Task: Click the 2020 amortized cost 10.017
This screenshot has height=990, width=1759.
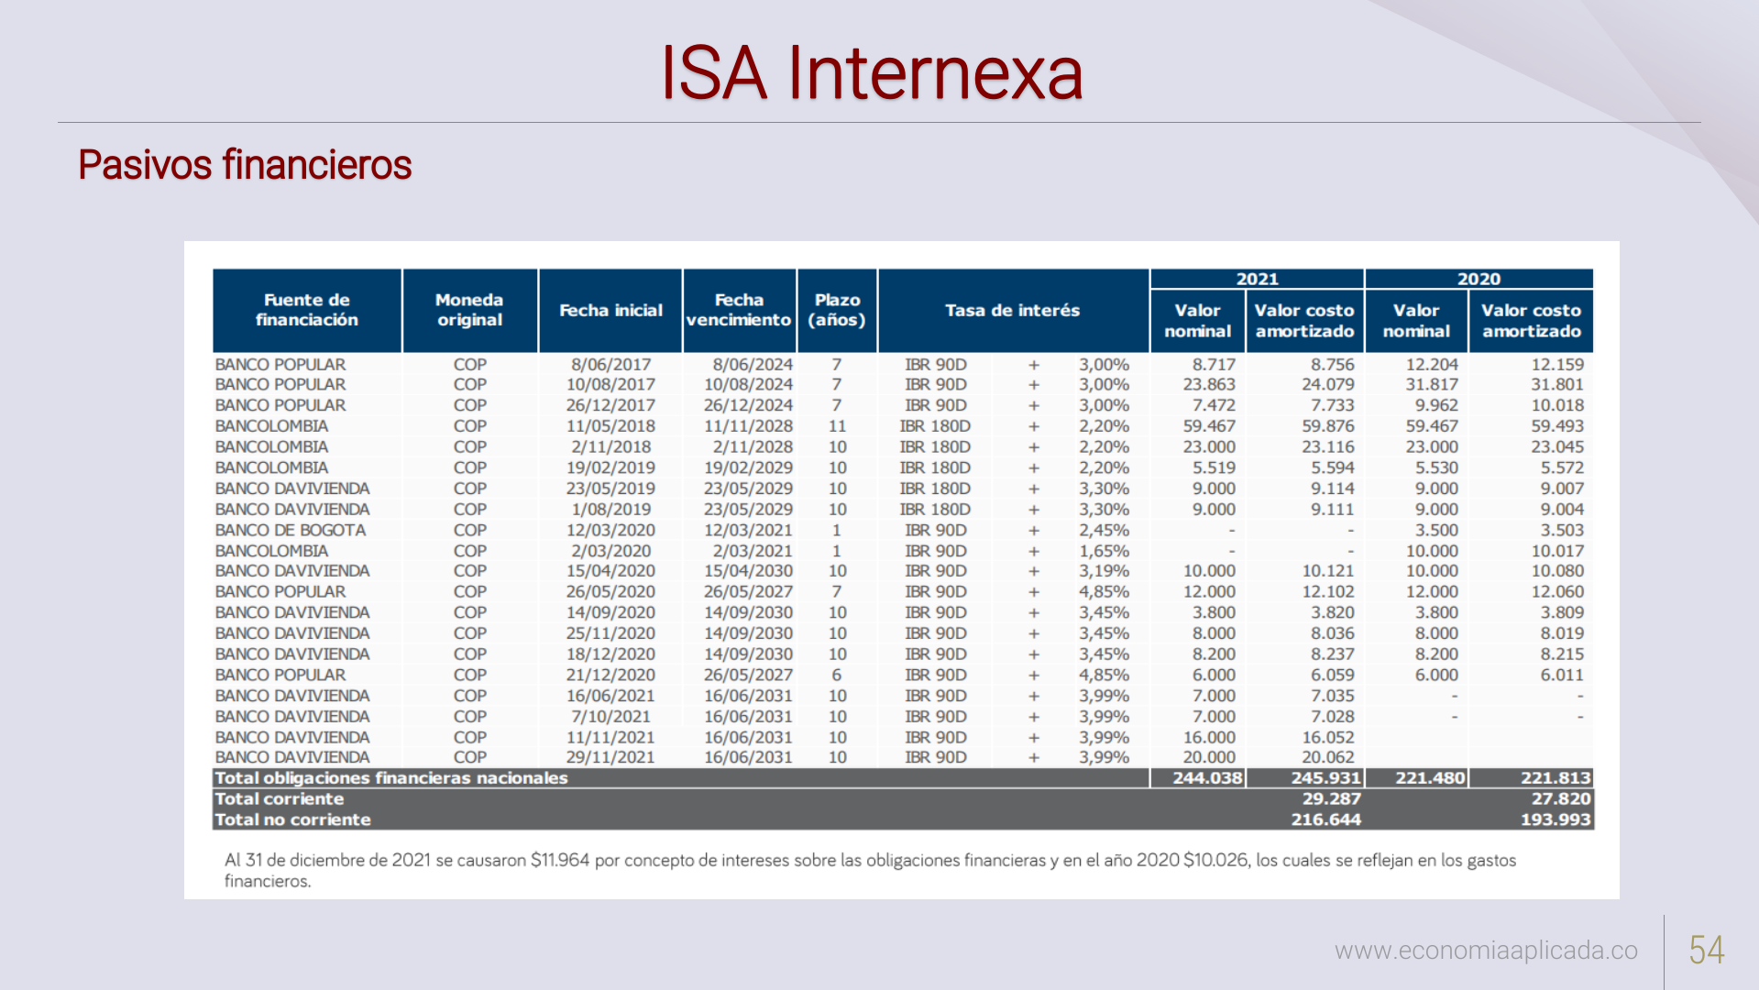Action: [x=1557, y=551]
